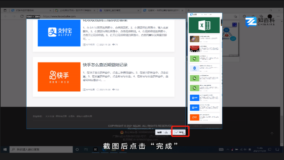Click the blue shield thumbnail in preview
This screenshot has width=284, height=160.
[x=194, y=68]
